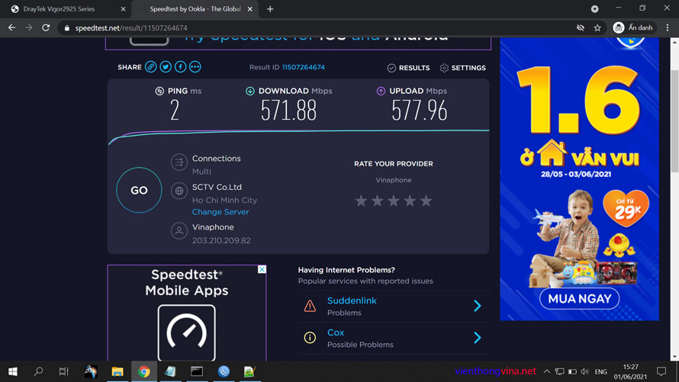679x382 pixels.
Task: Close the Speedtest Mobile Apps ad
Action: click(x=262, y=269)
